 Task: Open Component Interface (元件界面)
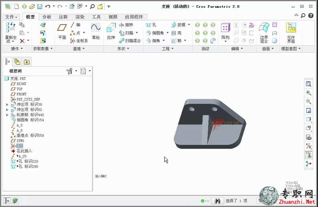click(x=291, y=33)
